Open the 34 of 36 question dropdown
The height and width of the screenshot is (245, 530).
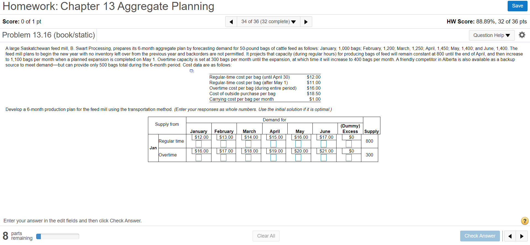pyautogui.click(x=268, y=22)
